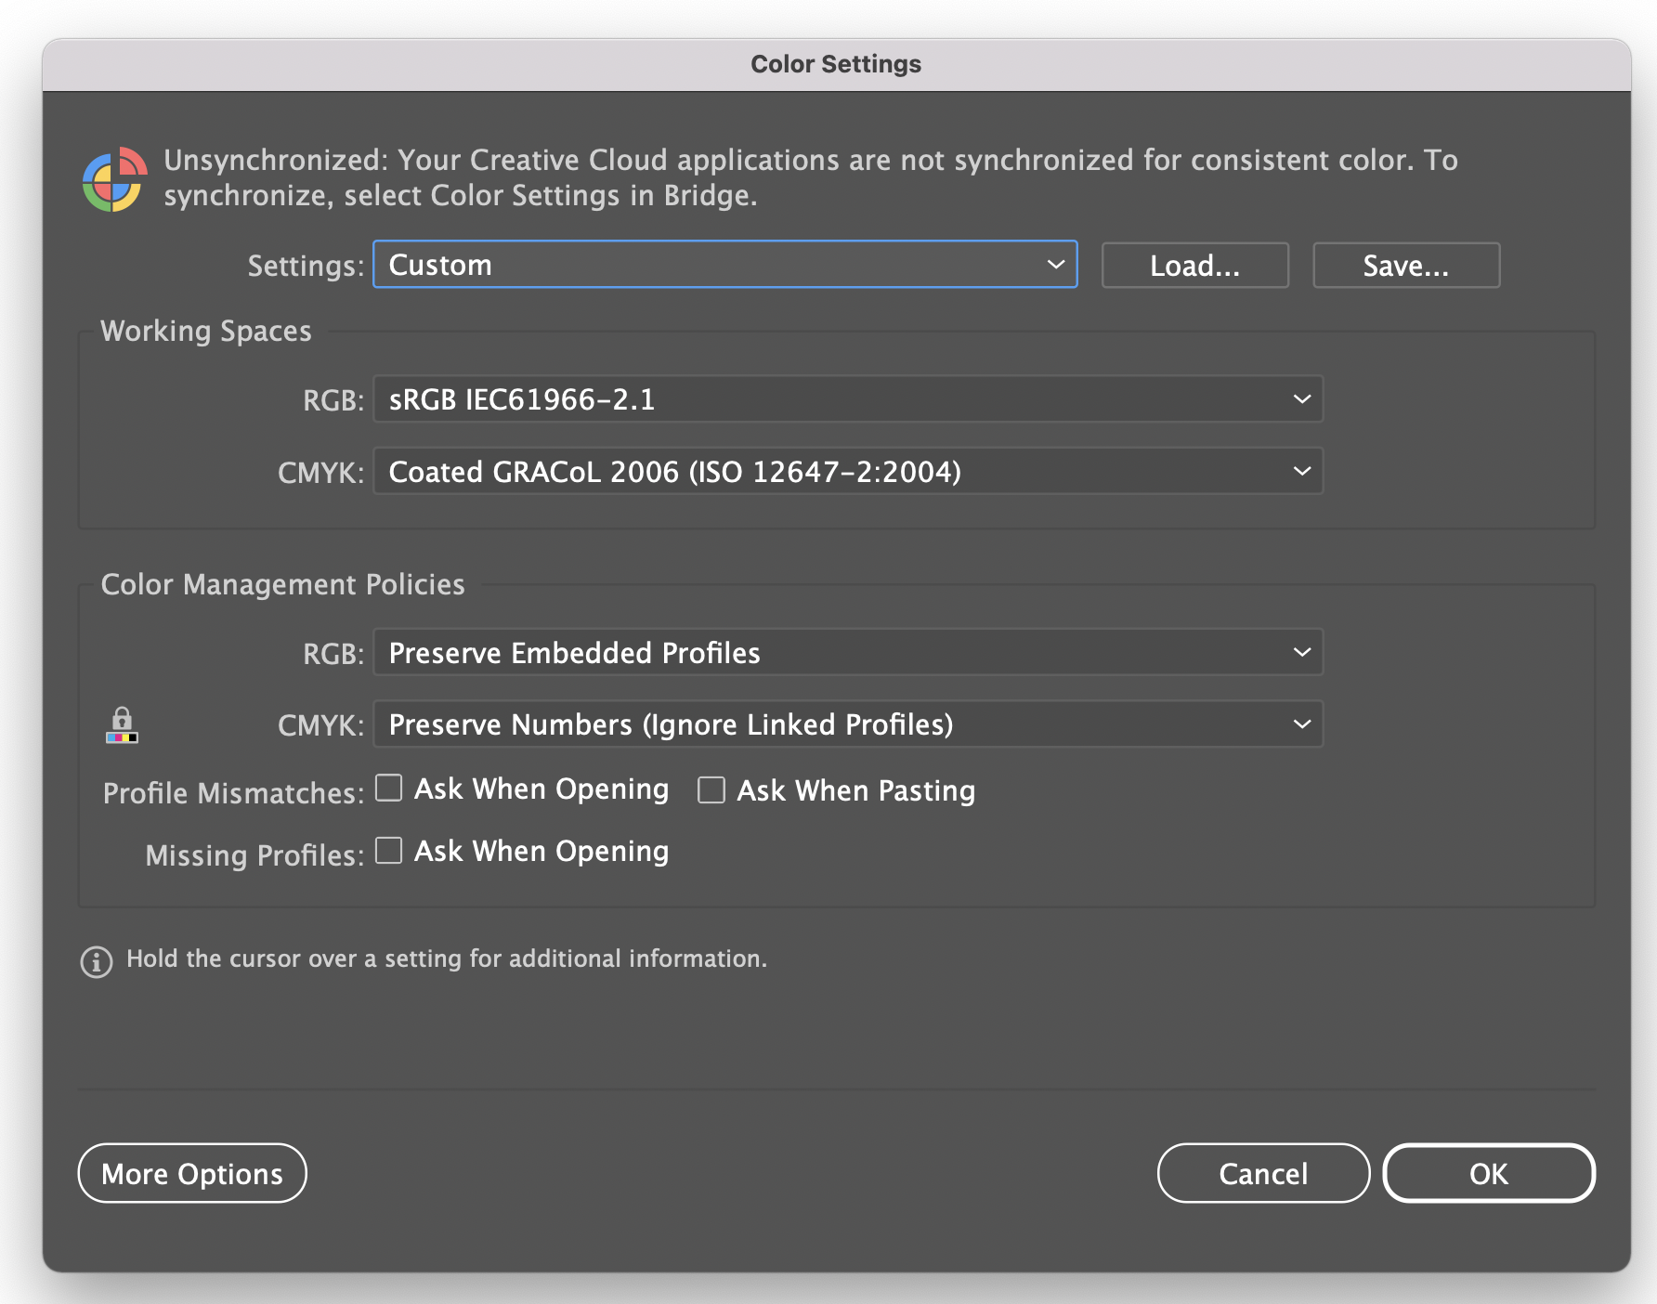Screen dimensions: 1657x1304
Task: Open the RGB color management policy dropdown
Action: pyautogui.click(x=847, y=652)
